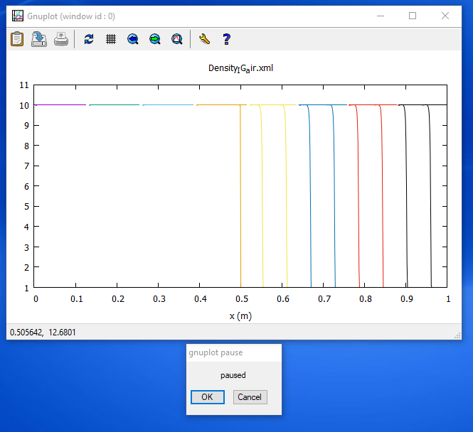Screen dimensions: 473x432
Task: Click Cancel in gnuplot pause dialog
Action: pos(250,397)
